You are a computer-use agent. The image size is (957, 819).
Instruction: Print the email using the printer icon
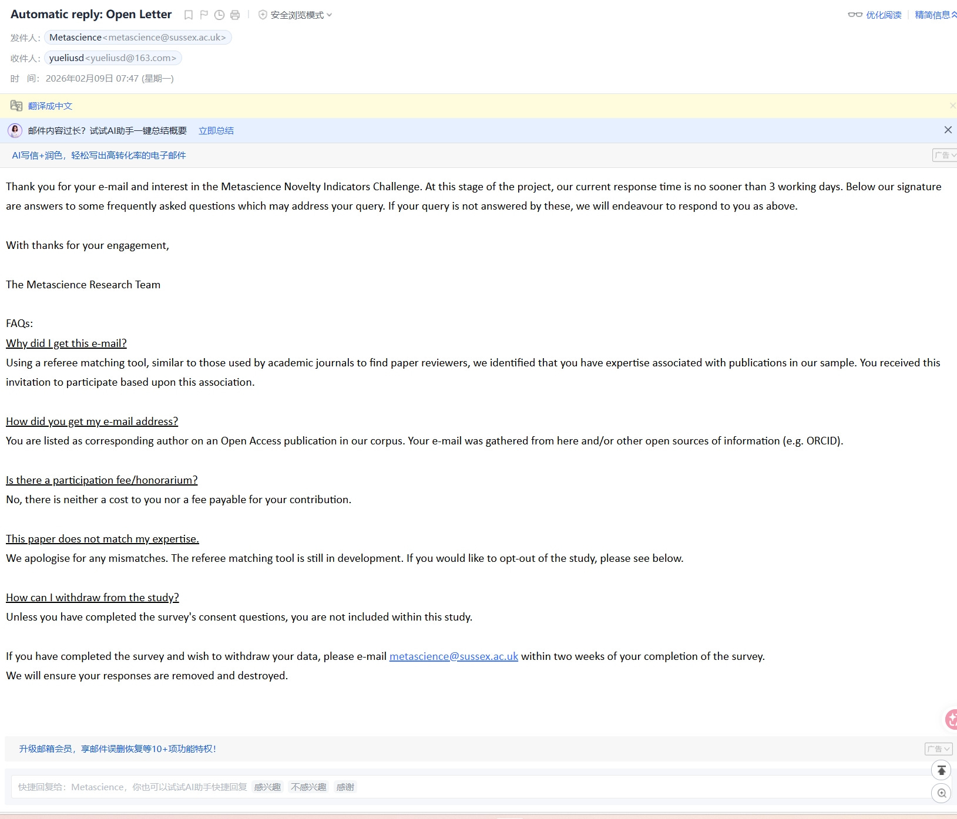[x=235, y=15]
